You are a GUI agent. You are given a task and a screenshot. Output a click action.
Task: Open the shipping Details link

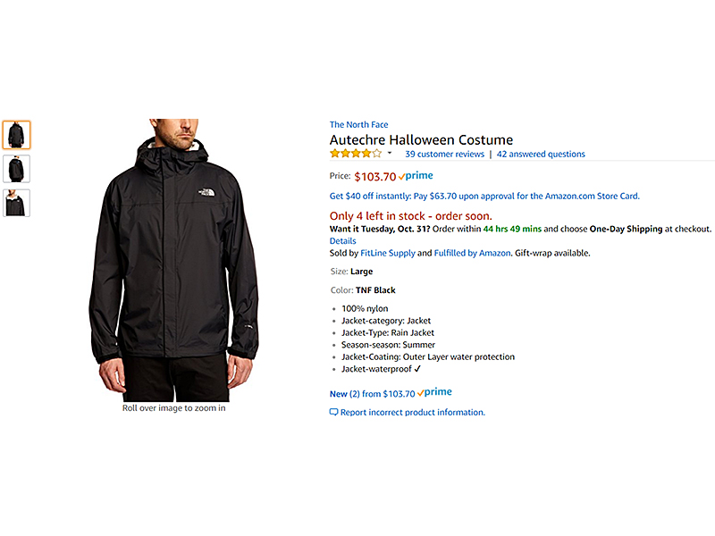point(343,240)
